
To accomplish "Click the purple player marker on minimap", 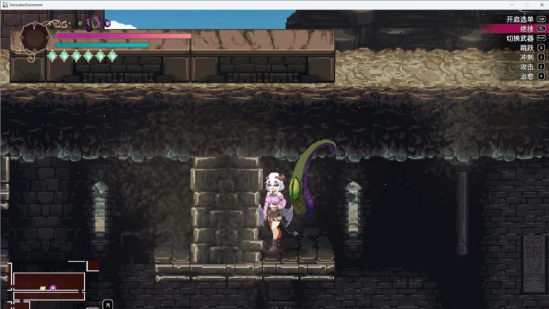I will pos(53,288).
